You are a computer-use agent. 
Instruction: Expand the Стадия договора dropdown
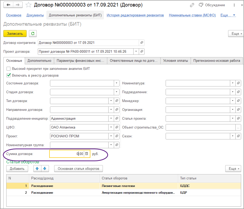pyautogui.click(x=116, y=92)
